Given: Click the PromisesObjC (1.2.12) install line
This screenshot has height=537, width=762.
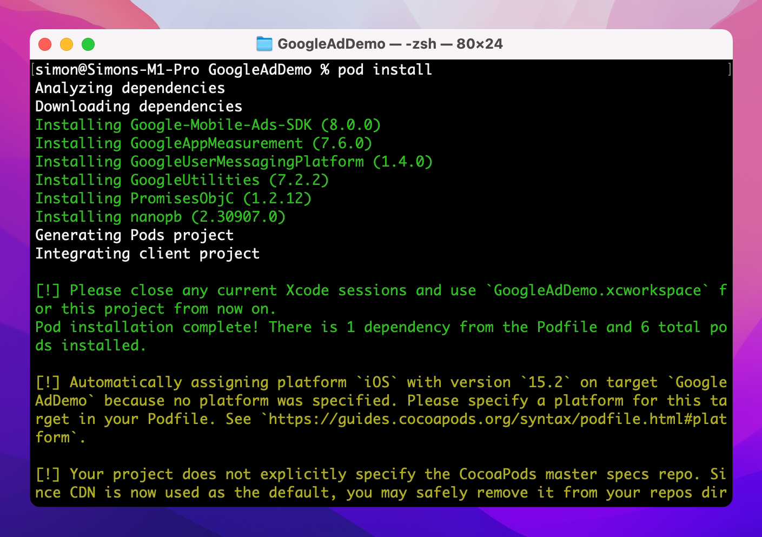Looking at the screenshot, I should (173, 198).
